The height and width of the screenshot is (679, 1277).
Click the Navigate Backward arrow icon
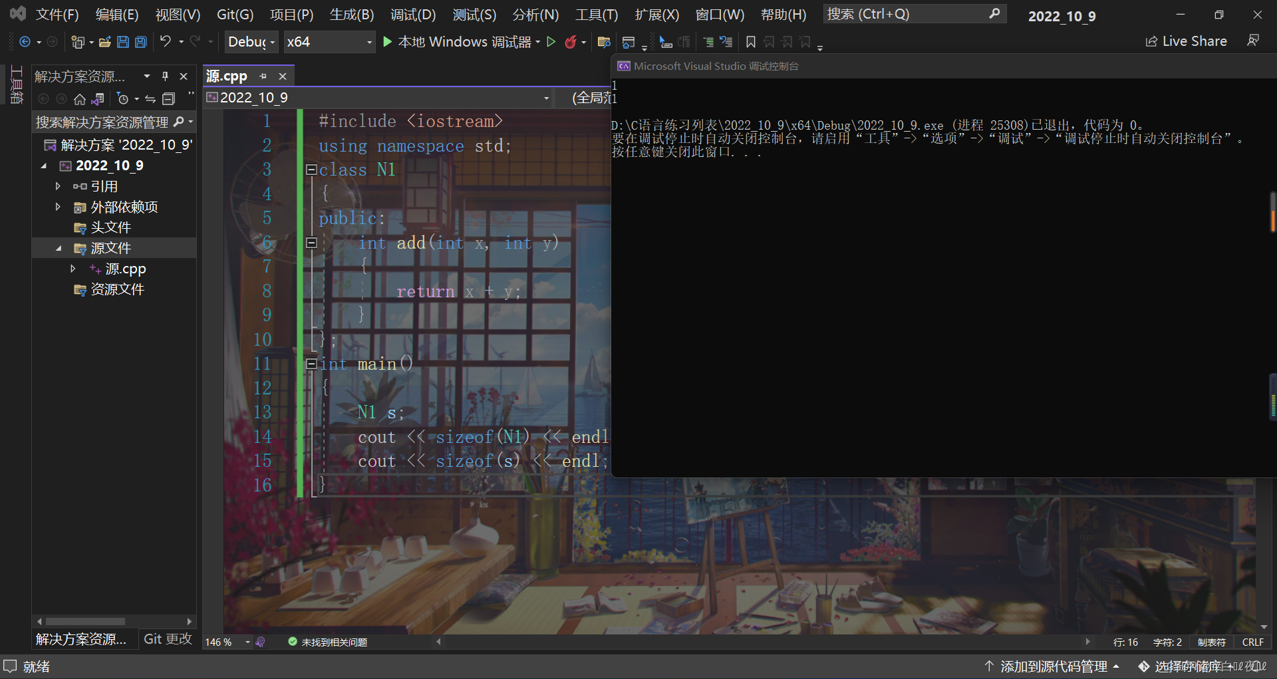(x=25, y=42)
